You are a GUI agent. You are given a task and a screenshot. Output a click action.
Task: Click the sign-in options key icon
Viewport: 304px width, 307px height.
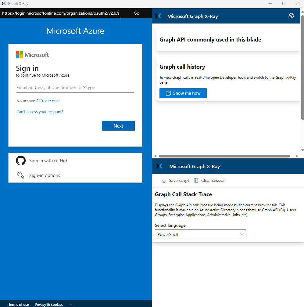click(x=21, y=175)
